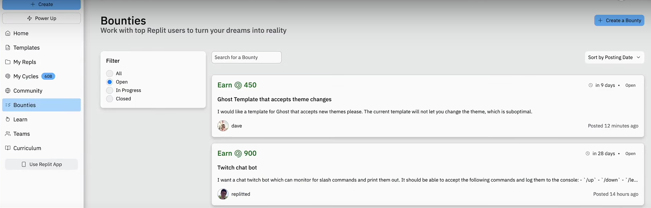Open dave's profile avatar
This screenshot has width=651, height=208.
pos(223,126)
